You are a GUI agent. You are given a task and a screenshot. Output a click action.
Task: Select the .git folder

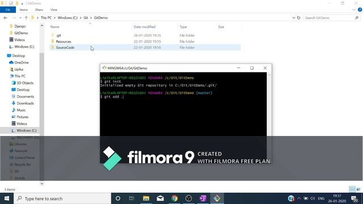(58, 35)
